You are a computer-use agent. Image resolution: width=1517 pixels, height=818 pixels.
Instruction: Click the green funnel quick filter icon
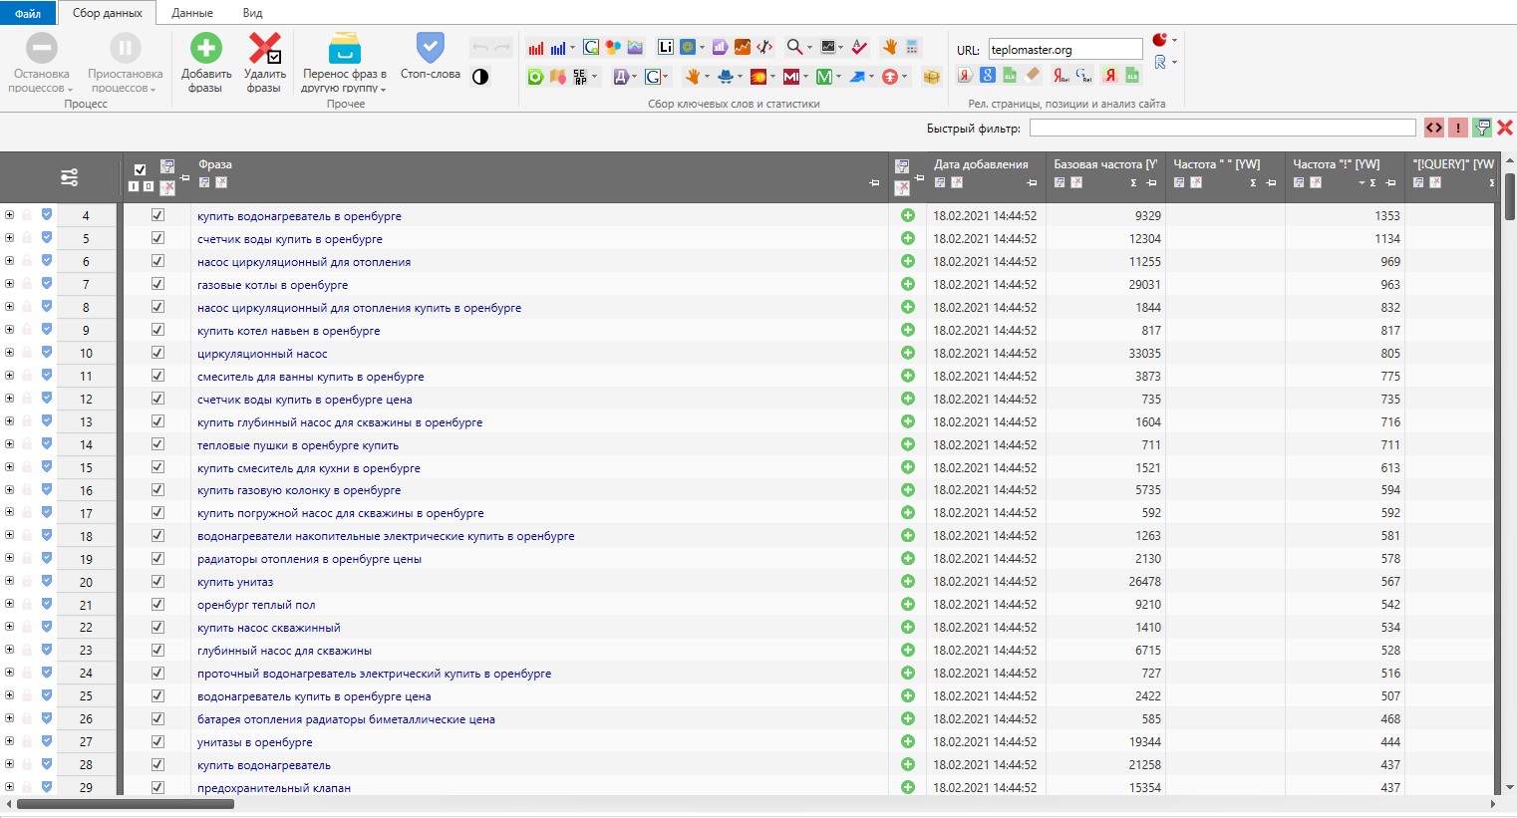click(1482, 128)
